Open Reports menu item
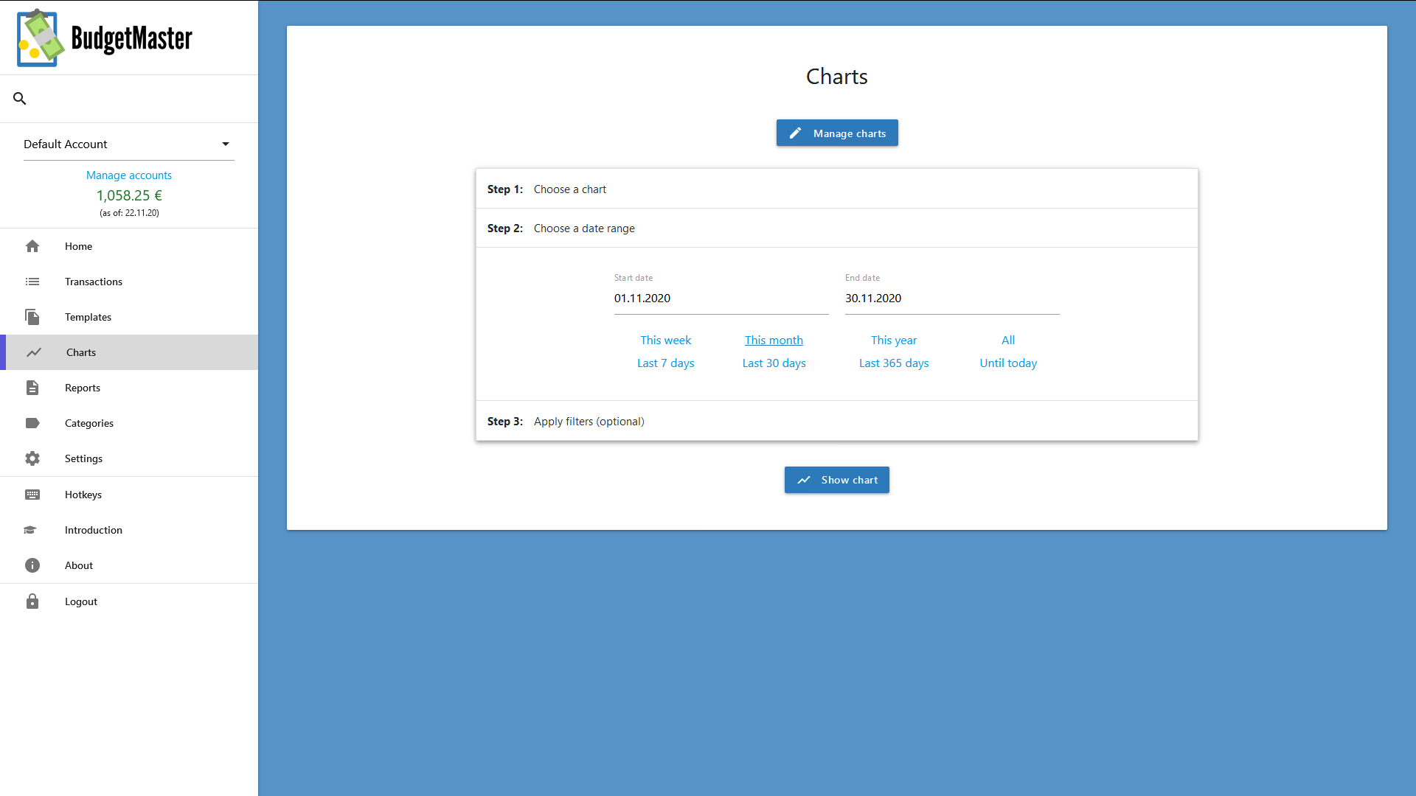The width and height of the screenshot is (1416, 796). click(x=129, y=388)
